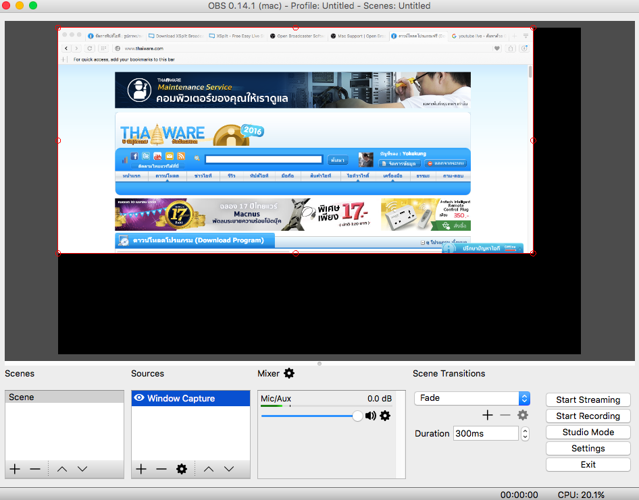Remove selected source with minus icon
Image resolution: width=639 pixels, height=500 pixels.
click(x=161, y=469)
